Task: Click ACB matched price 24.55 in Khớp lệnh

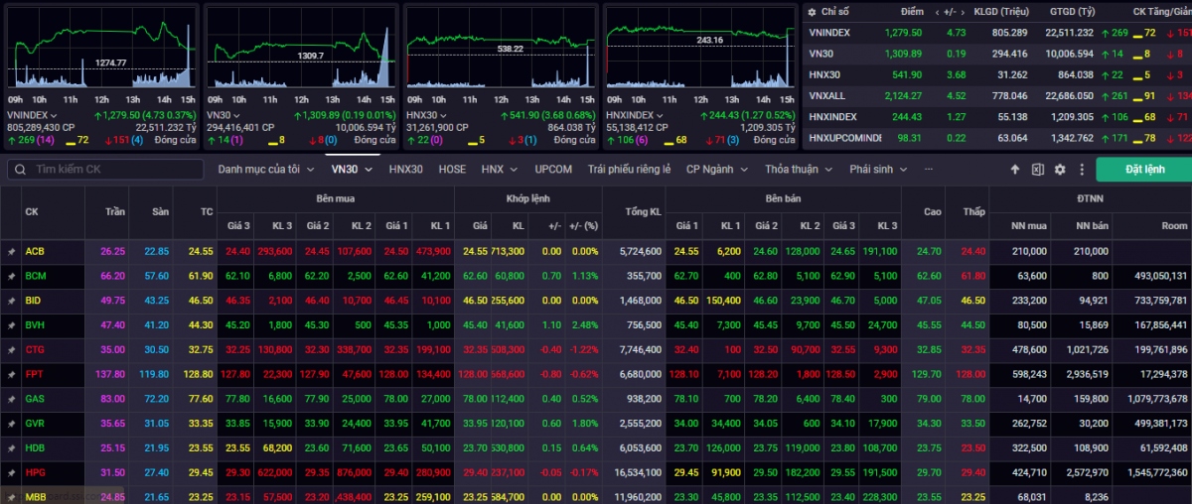Action: pos(476,252)
